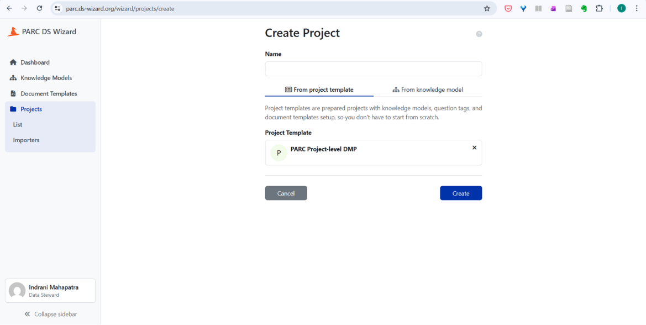Click the Projects folder icon in sidebar

[x=13, y=109]
